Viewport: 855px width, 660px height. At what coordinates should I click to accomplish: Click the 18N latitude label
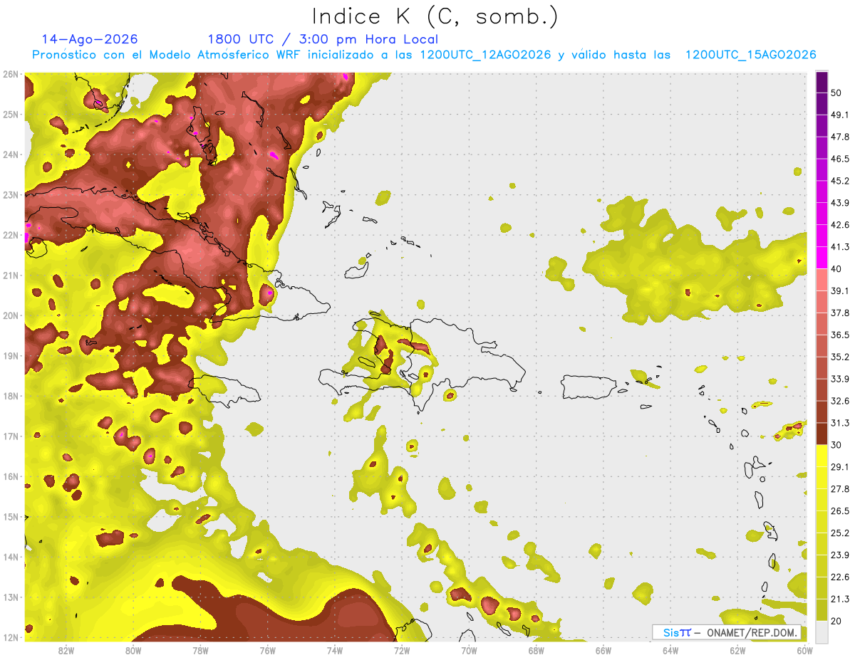click(10, 396)
